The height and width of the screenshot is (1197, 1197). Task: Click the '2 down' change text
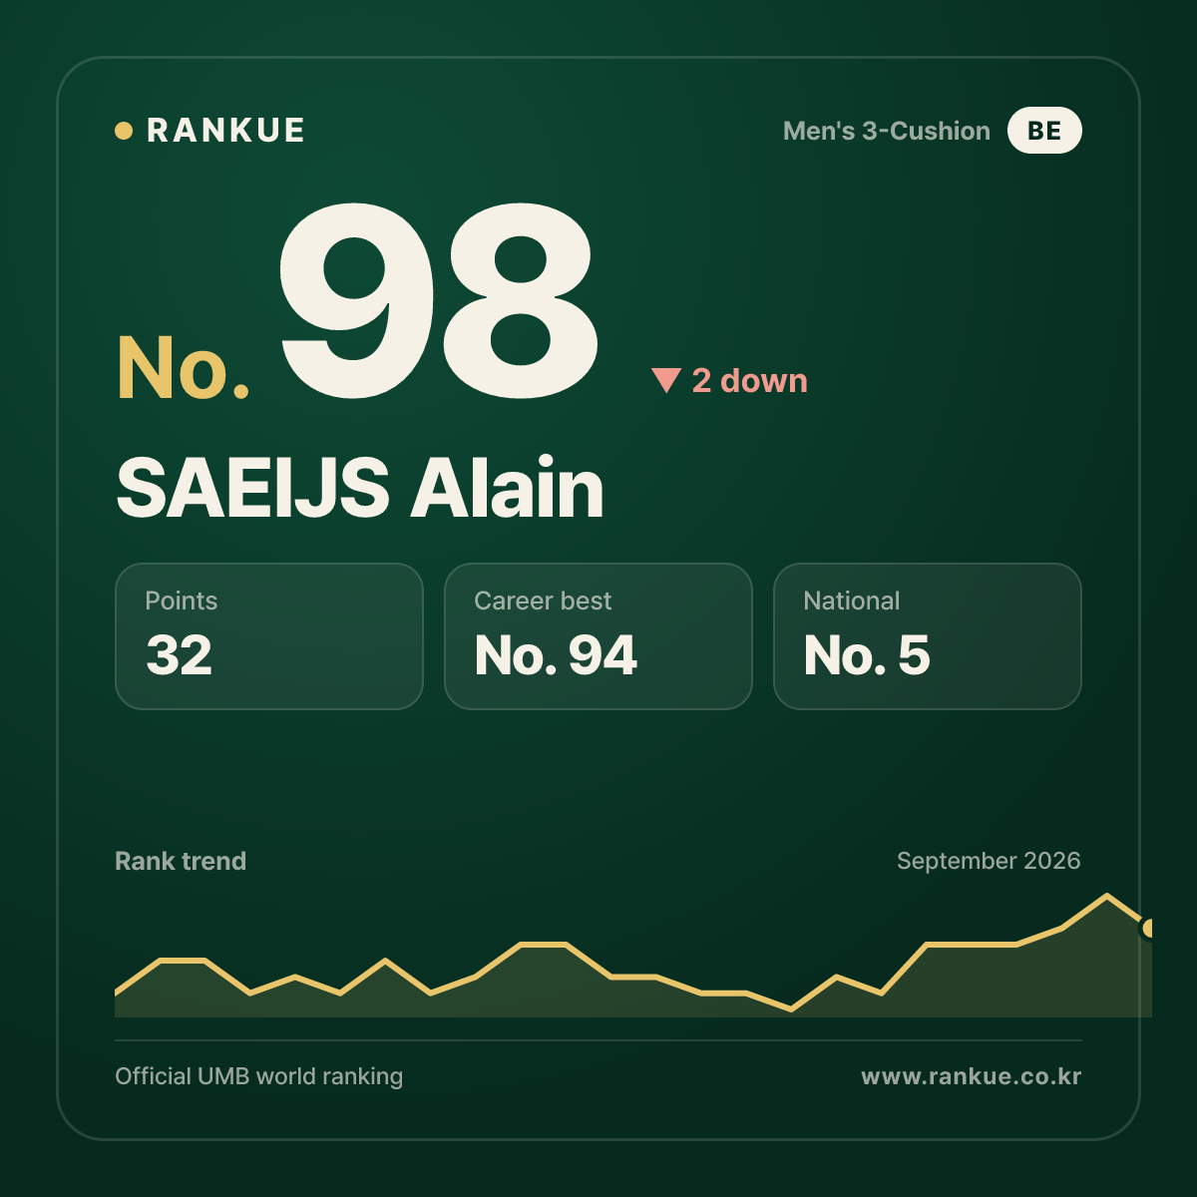749,380
